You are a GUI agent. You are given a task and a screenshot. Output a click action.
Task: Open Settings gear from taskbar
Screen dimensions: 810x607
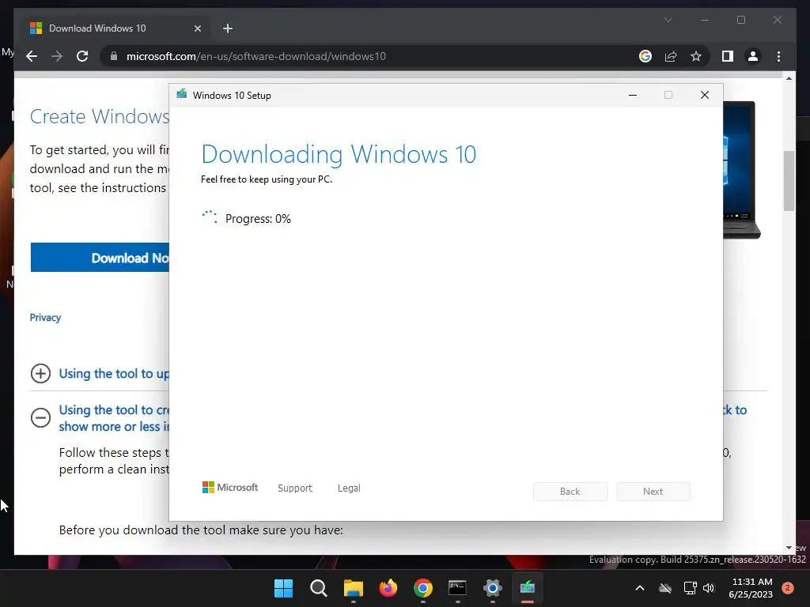pos(492,588)
